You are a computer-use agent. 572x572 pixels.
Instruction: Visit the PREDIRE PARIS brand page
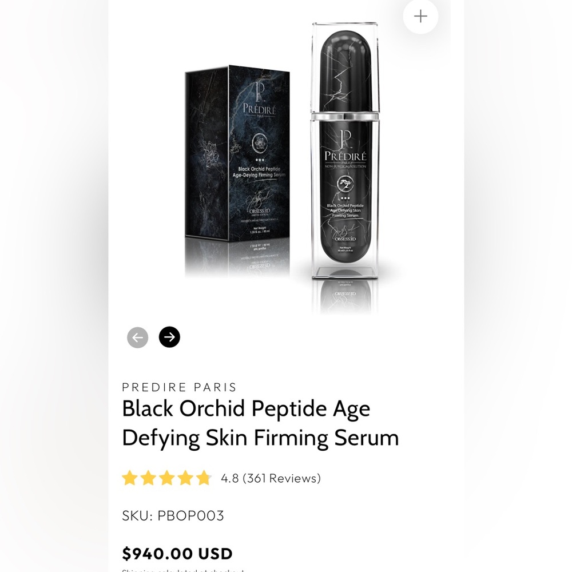(x=178, y=387)
